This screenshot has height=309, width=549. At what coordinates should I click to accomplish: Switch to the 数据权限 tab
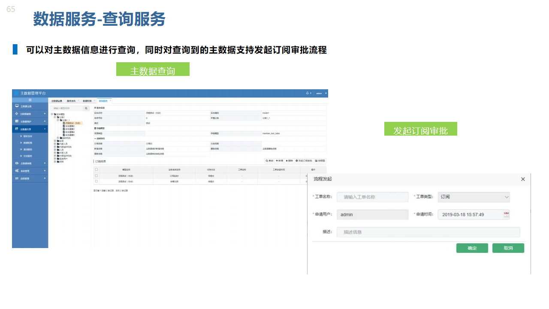tap(87, 101)
